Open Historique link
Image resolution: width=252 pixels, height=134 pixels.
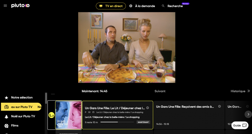point(238,91)
